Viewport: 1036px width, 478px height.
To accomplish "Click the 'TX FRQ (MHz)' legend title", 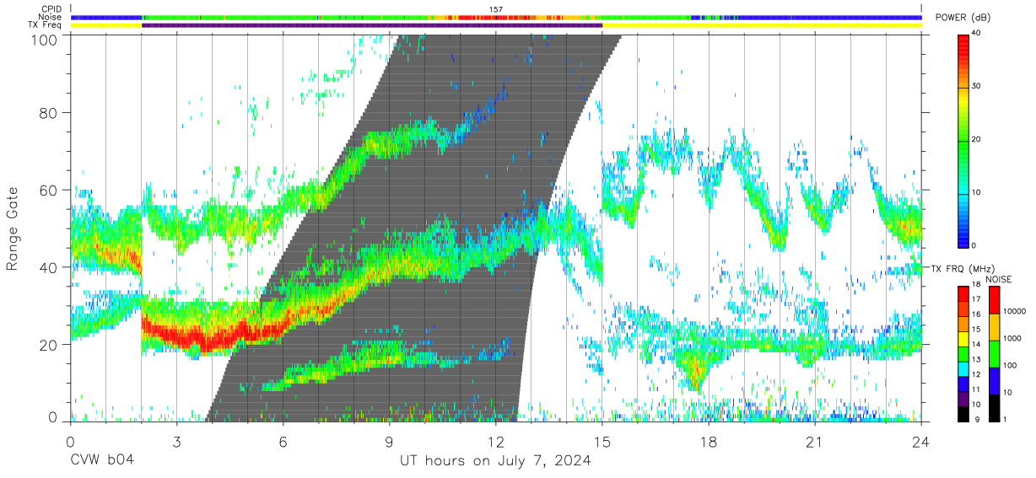I will coord(963,268).
